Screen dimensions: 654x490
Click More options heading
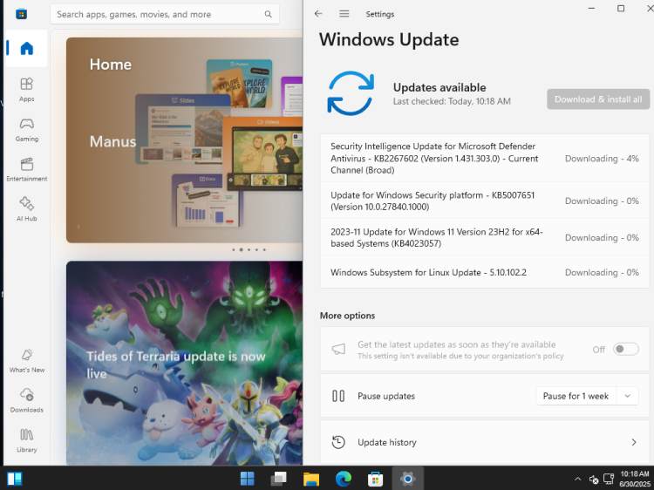pos(347,316)
